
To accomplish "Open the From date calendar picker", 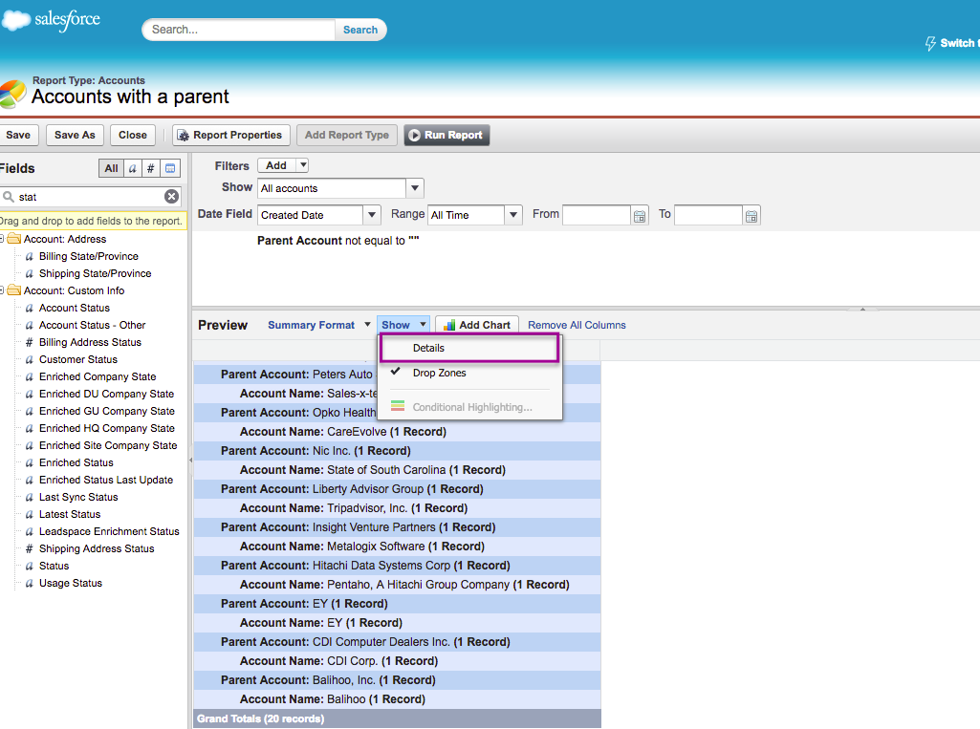I will pyautogui.click(x=640, y=216).
